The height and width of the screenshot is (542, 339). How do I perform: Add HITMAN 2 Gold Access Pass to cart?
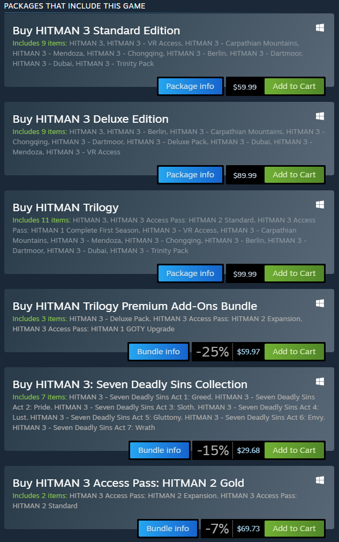294,529
